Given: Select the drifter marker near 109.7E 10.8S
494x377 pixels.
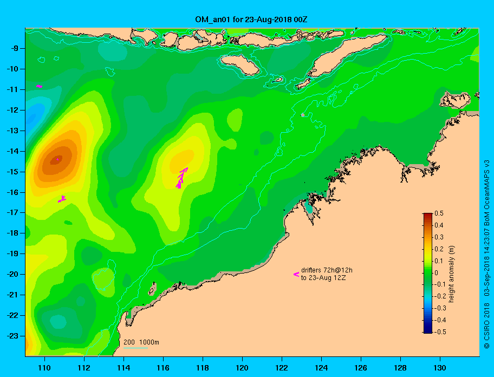Looking at the screenshot, I should tap(39, 86).
